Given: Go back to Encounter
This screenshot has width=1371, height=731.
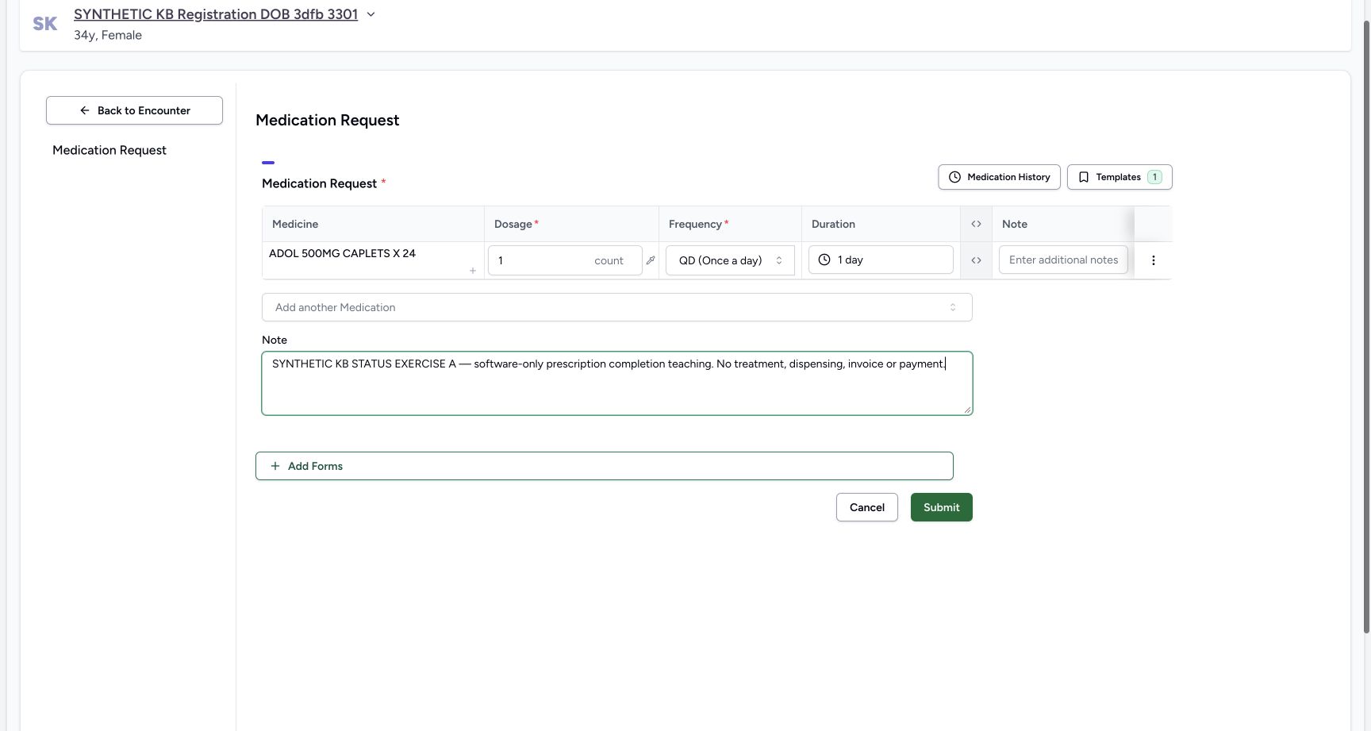Looking at the screenshot, I should pyautogui.click(x=134, y=110).
